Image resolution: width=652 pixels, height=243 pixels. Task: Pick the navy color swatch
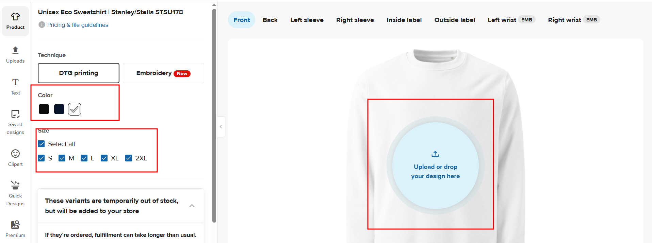[59, 109]
